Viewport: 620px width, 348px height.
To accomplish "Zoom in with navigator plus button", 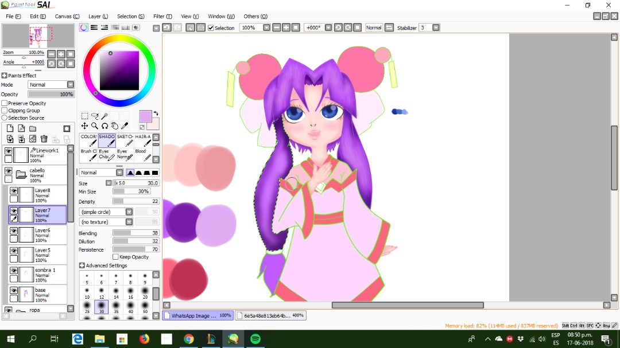I will click(x=61, y=54).
